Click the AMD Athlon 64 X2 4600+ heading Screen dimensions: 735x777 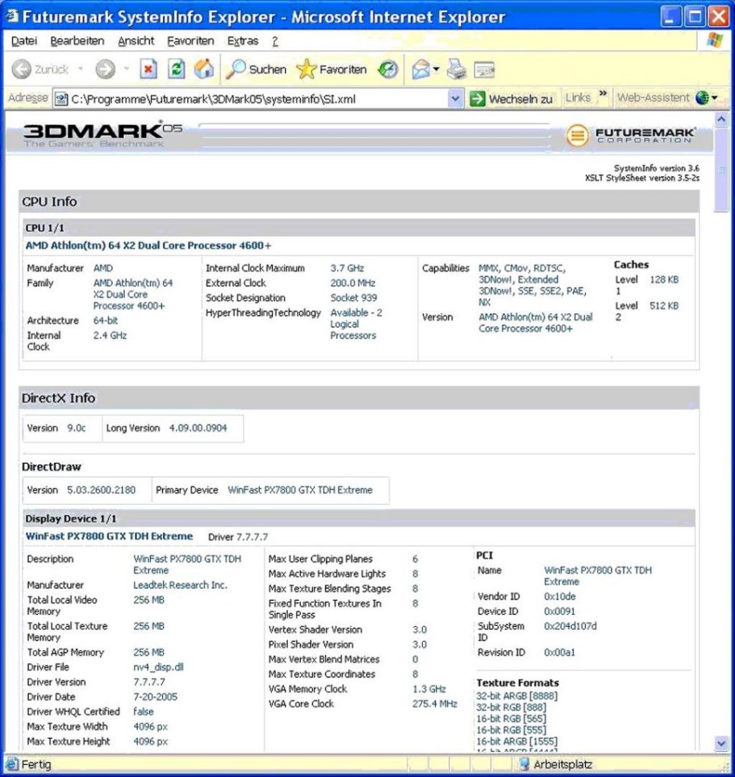click(x=148, y=246)
